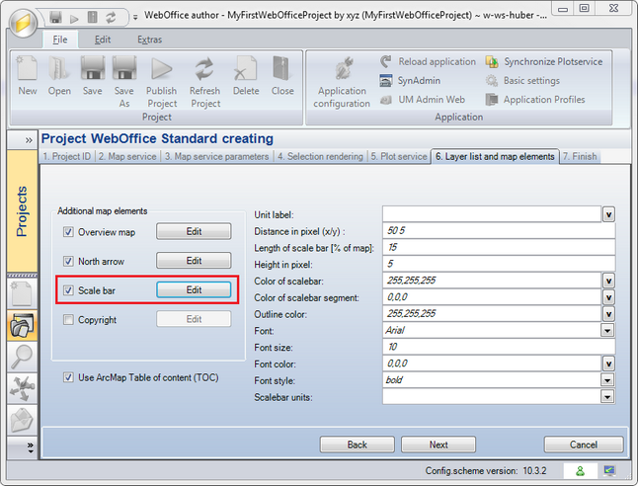Click the round WebOffice application orb
Viewport: 638px width, 486px height.
23,23
